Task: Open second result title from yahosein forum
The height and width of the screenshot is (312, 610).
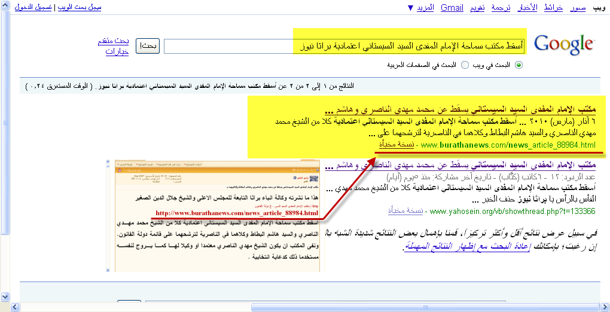Action: point(460,166)
